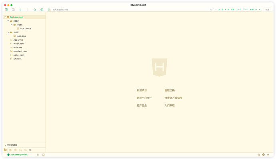Click the chat feedback icon in status bar

coord(259,155)
